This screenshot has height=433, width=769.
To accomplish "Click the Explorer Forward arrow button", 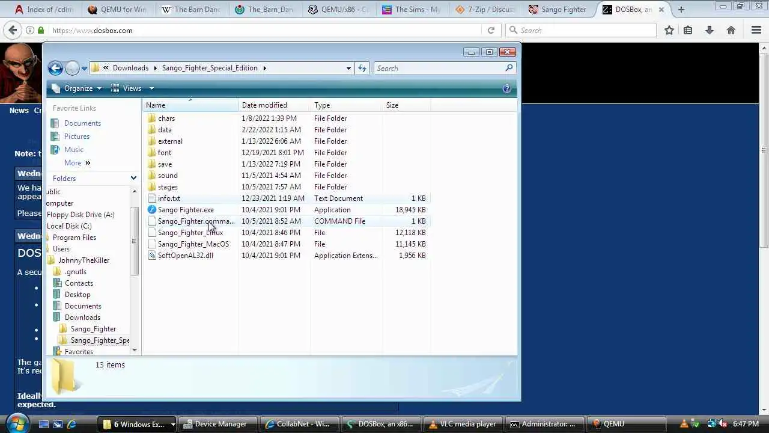I will click(71, 68).
